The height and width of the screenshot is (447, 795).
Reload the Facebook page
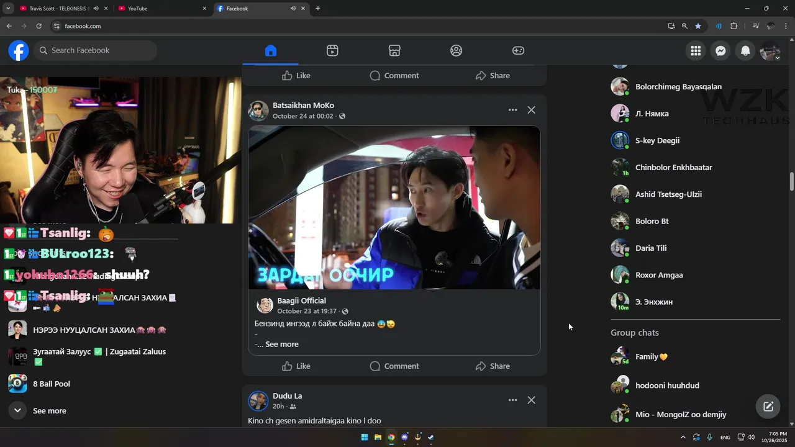(39, 26)
